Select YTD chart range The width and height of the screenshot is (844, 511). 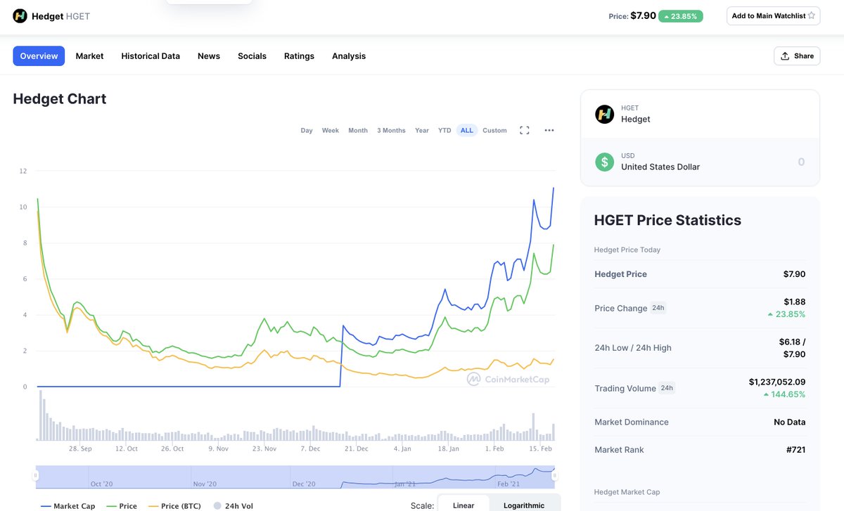(445, 131)
